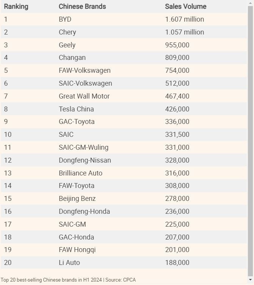The image size is (254, 285).
Task: Select the FAW-Volkswagen brand cell
Action: point(84,70)
